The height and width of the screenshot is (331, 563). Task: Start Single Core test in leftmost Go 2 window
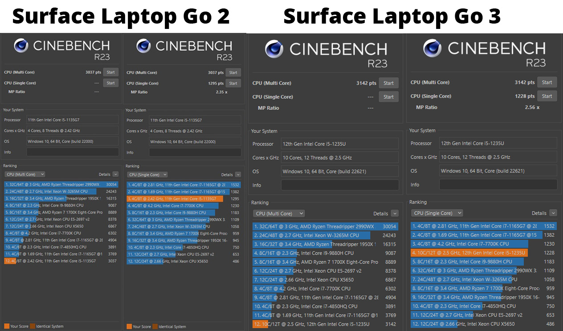[x=111, y=83]
